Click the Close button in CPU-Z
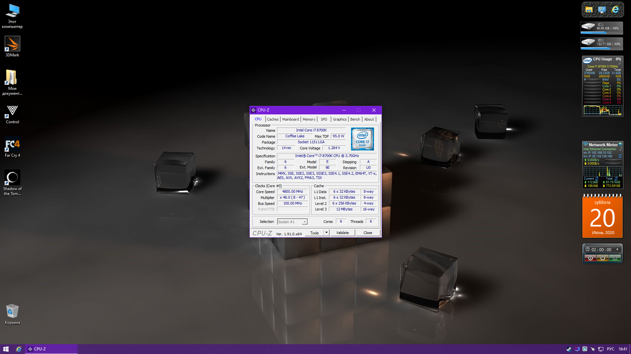 point(368,233)
